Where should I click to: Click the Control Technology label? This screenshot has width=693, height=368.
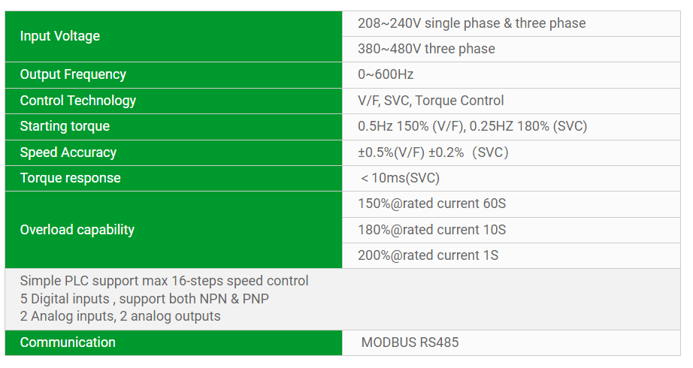coord(78,101)
